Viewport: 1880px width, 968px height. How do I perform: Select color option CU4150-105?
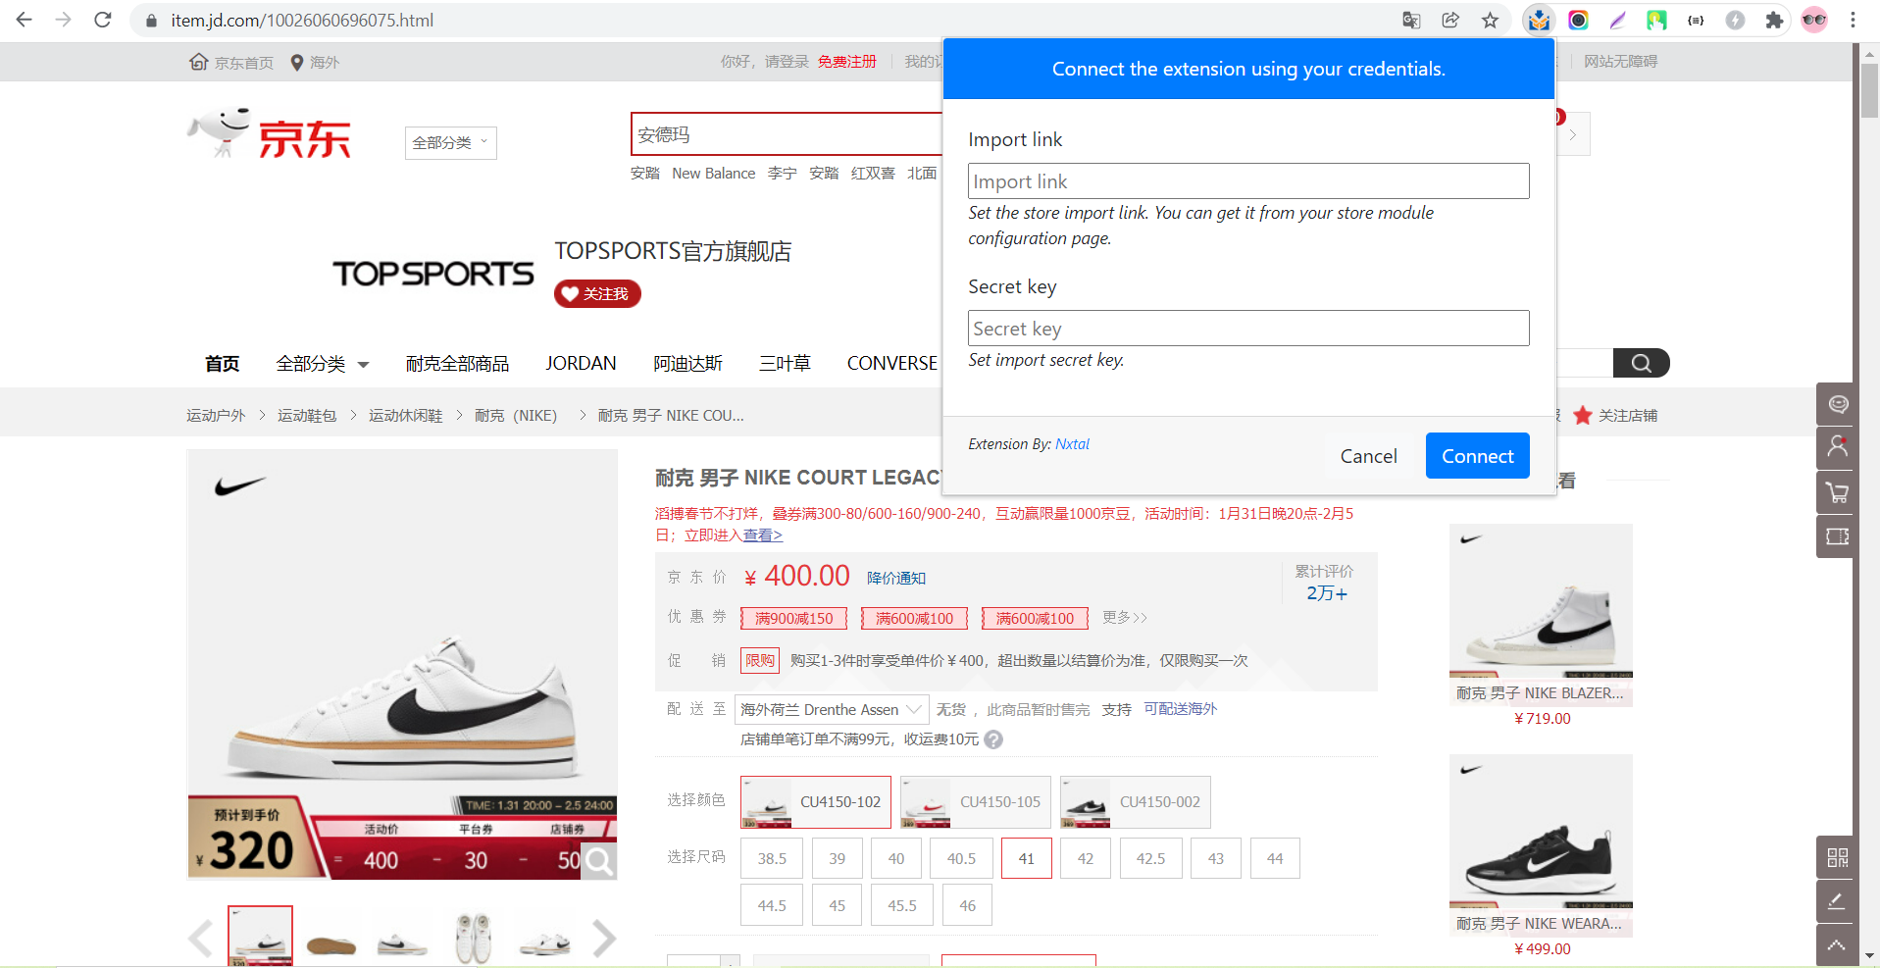pyautogui.click(x=976, y=802)
